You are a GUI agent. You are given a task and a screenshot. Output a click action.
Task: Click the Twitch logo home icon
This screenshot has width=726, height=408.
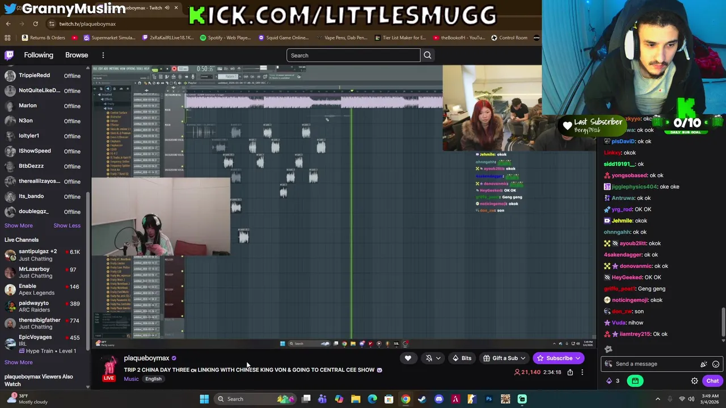point(9,55)
